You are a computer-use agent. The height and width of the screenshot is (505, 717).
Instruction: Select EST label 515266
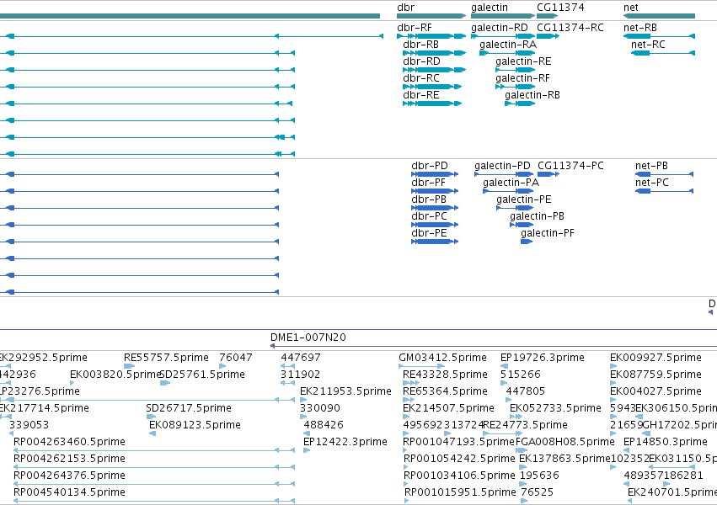[x=521, y=375]
